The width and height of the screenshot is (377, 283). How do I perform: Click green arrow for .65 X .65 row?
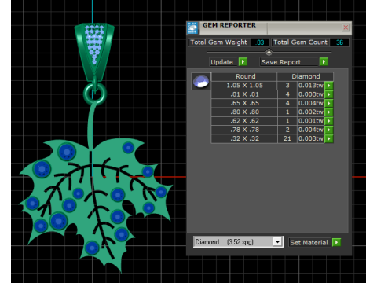[329, 103]
